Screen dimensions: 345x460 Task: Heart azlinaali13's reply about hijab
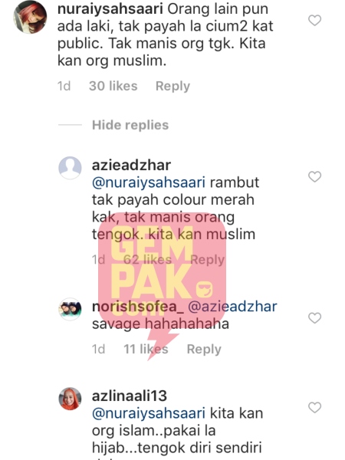(315, 408)
